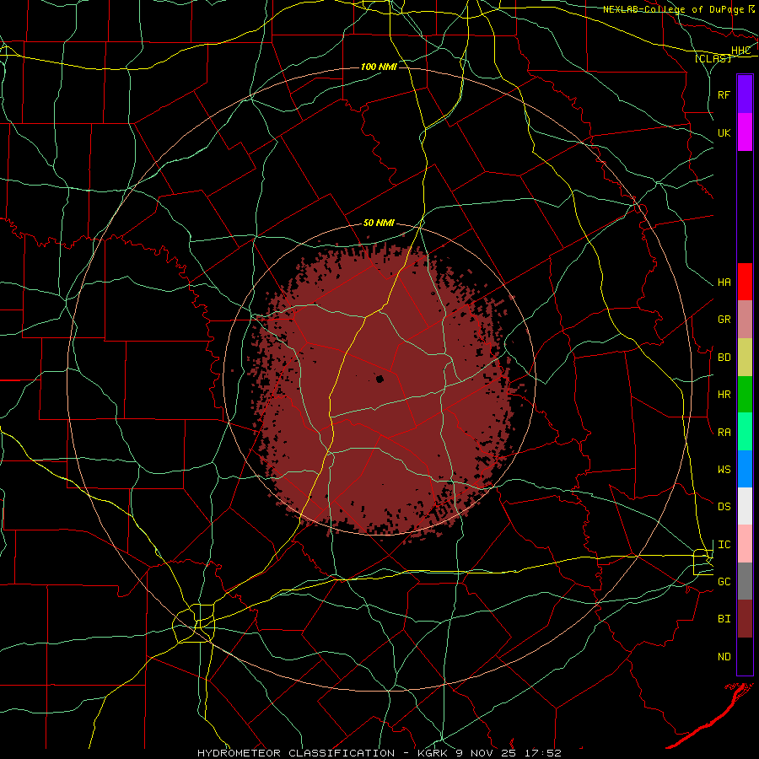This screenshot has width=759, height=759.
Task: Click the RA legend label
Action: 724,433
